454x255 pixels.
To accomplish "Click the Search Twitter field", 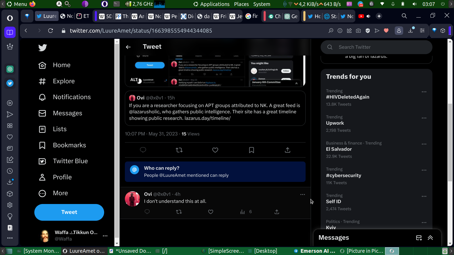I will [376, 47].
